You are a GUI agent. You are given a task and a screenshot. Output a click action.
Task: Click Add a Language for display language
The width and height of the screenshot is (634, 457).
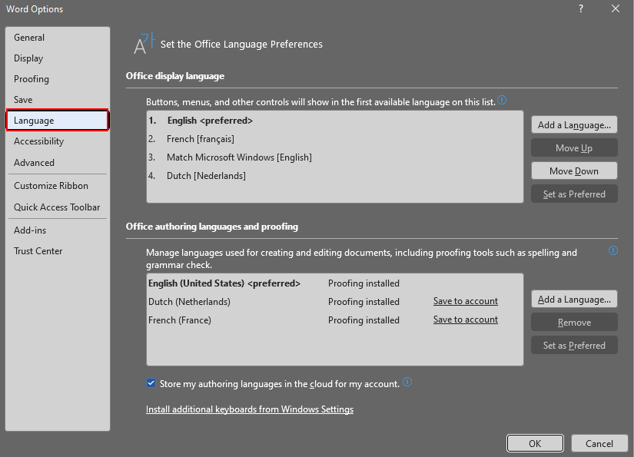pos(574,125)
